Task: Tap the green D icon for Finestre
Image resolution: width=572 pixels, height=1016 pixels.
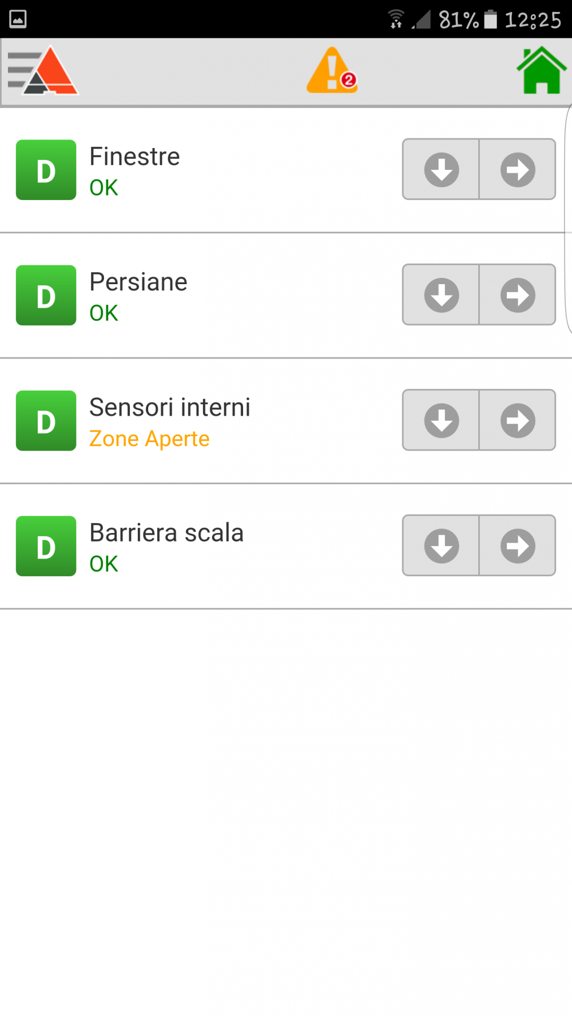Action: tap(46, 170)
